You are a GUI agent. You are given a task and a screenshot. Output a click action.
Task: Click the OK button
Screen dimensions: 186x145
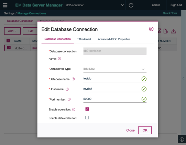click(145, 130)
